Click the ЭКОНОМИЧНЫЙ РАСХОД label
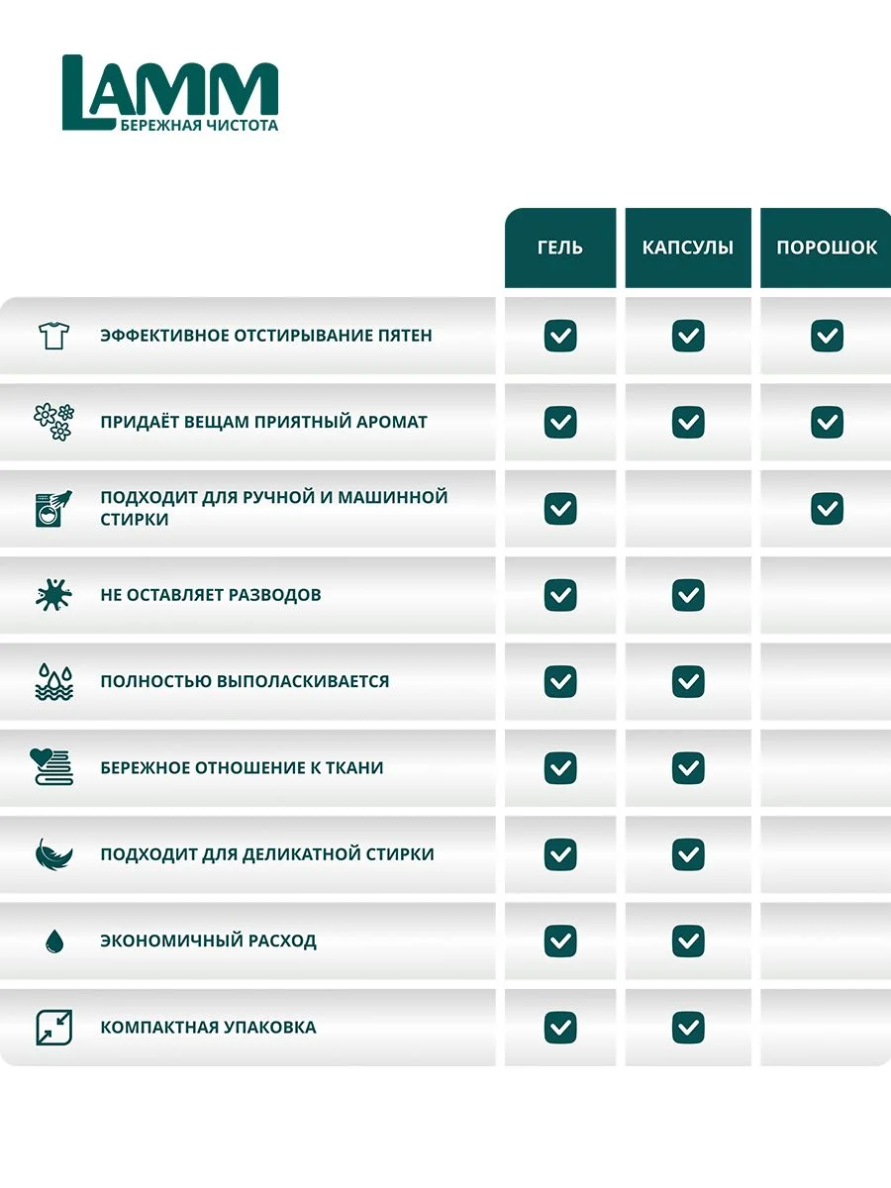Screen dimensions: 891x1188 tap(208, 940)
